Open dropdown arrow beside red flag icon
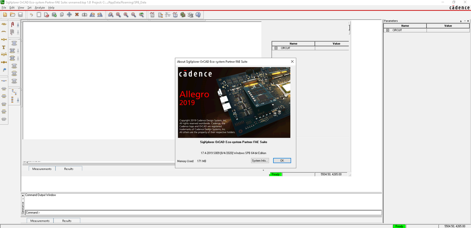 (x=18, y=25)
